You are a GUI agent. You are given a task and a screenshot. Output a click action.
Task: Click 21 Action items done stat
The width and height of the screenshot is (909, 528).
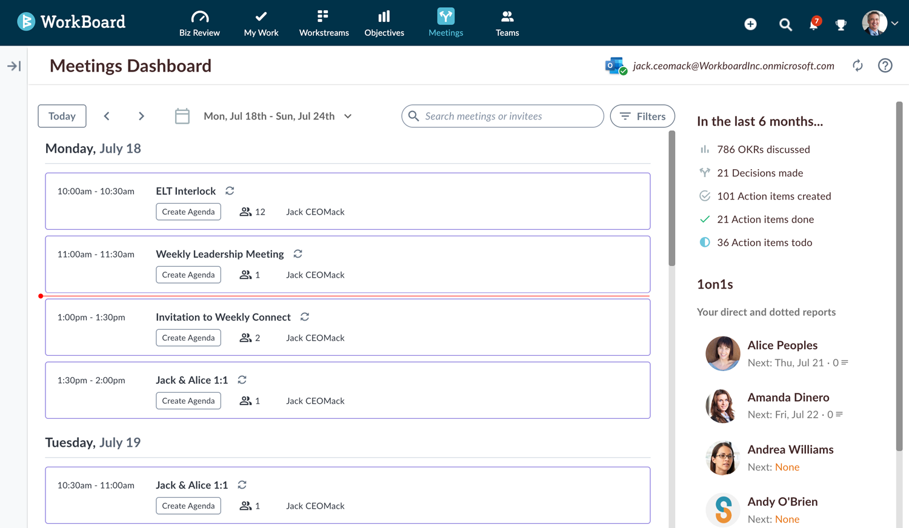point(757,219)
